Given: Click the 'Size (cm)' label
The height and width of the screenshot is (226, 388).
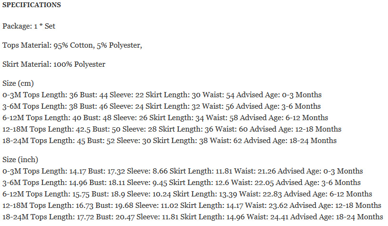Looking at the screenshot, I should pyautogui.click(x=18, y=83).
